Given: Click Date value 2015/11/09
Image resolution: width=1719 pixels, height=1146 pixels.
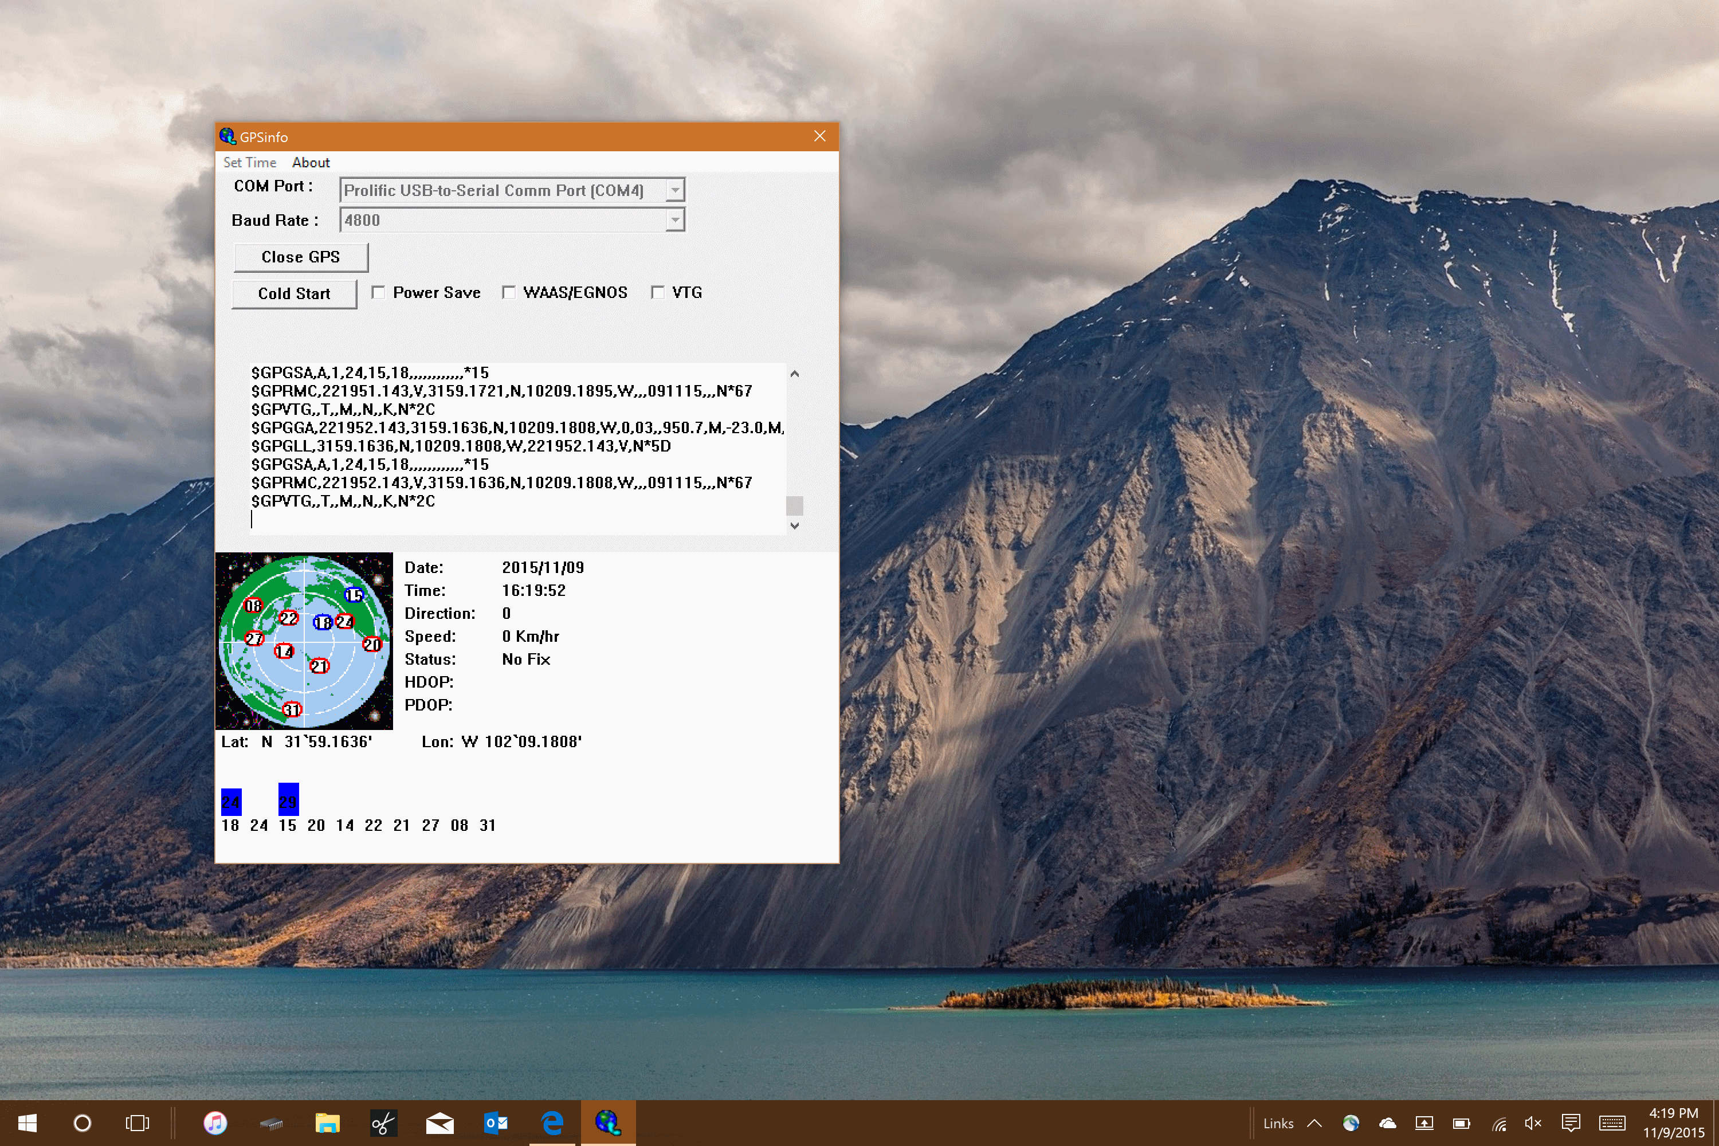Looking at the screenshot, I should point(543,567).
